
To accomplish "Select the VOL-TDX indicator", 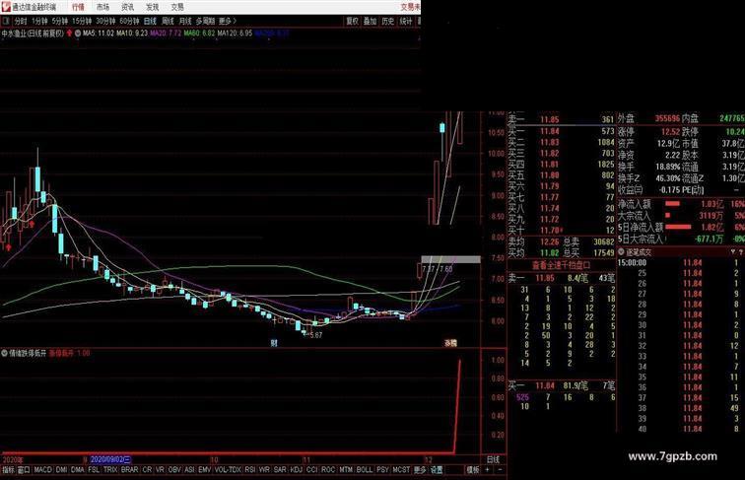I will coord(228,470).
